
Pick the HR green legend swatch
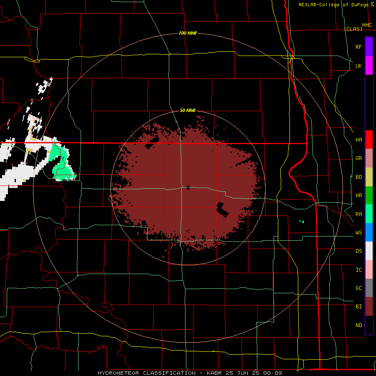[x=369, y=195]
